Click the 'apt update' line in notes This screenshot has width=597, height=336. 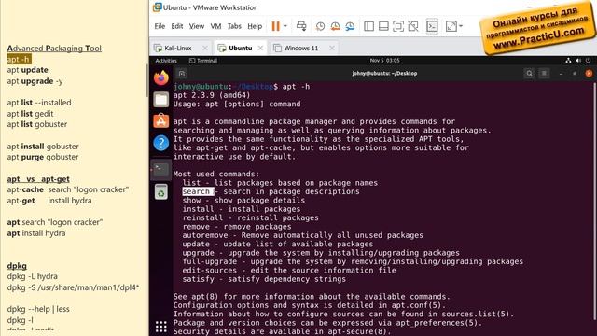click(x=27, y=70)
